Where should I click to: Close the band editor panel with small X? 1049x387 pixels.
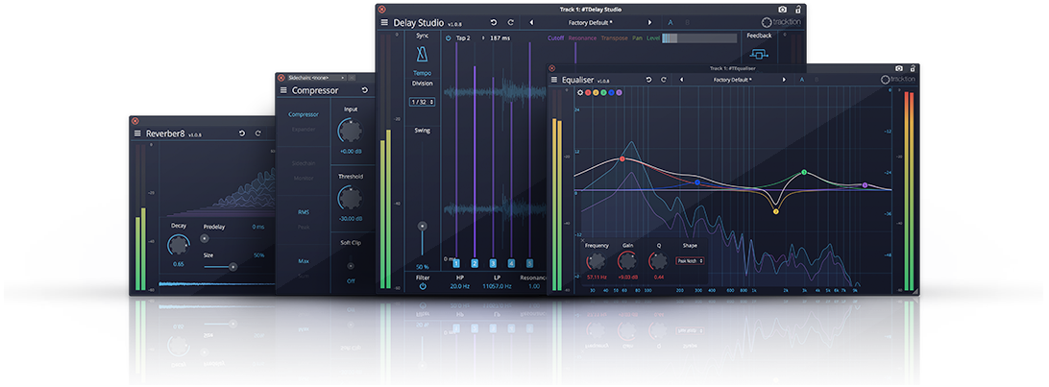[x=582, y=239]
